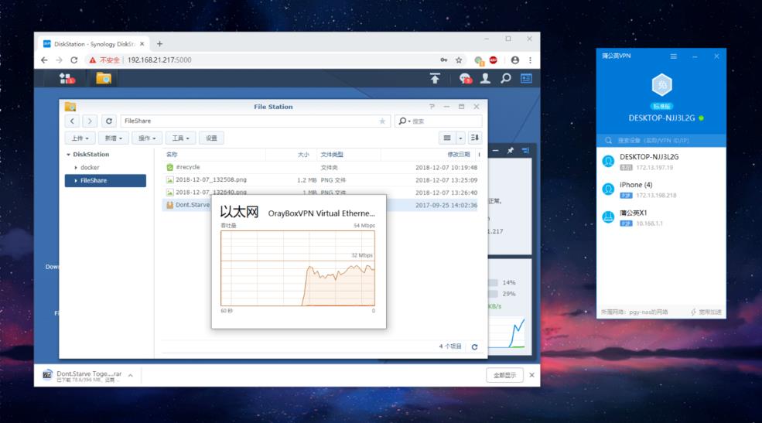Open the 新增 create dropdown

113,138
